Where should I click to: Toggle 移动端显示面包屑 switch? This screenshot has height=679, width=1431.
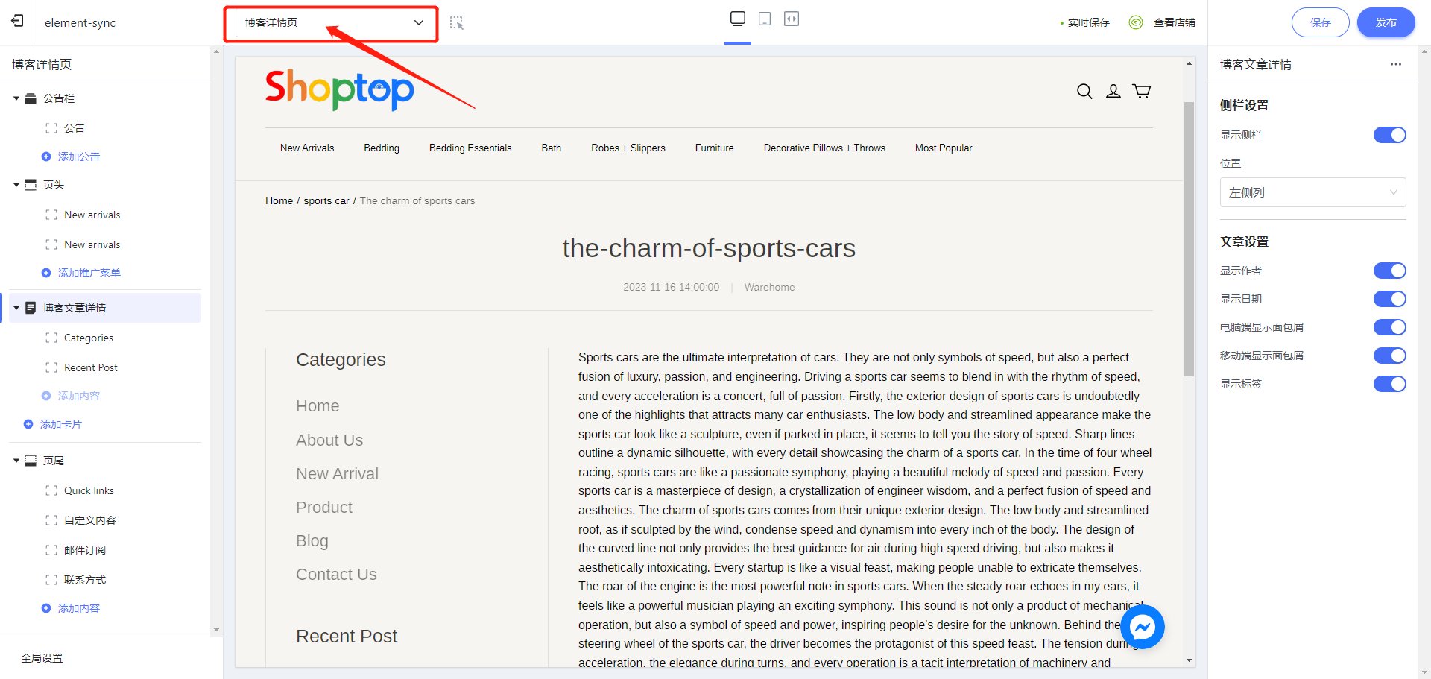1389,356
